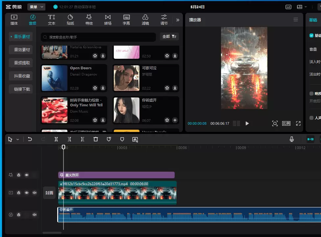This screenshot has height=237, width=321.
Task: Click the music search input field
Action: (99, 37)
